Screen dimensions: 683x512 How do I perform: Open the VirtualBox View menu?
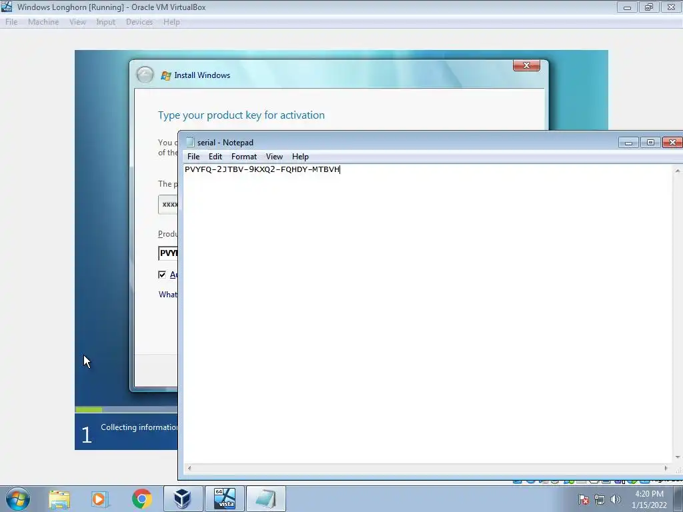click(x=77, y=22)
